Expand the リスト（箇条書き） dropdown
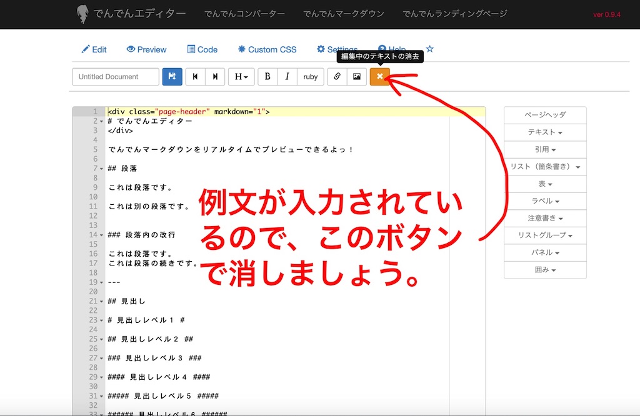Screen dimensions: 640x416 [545, 167]
